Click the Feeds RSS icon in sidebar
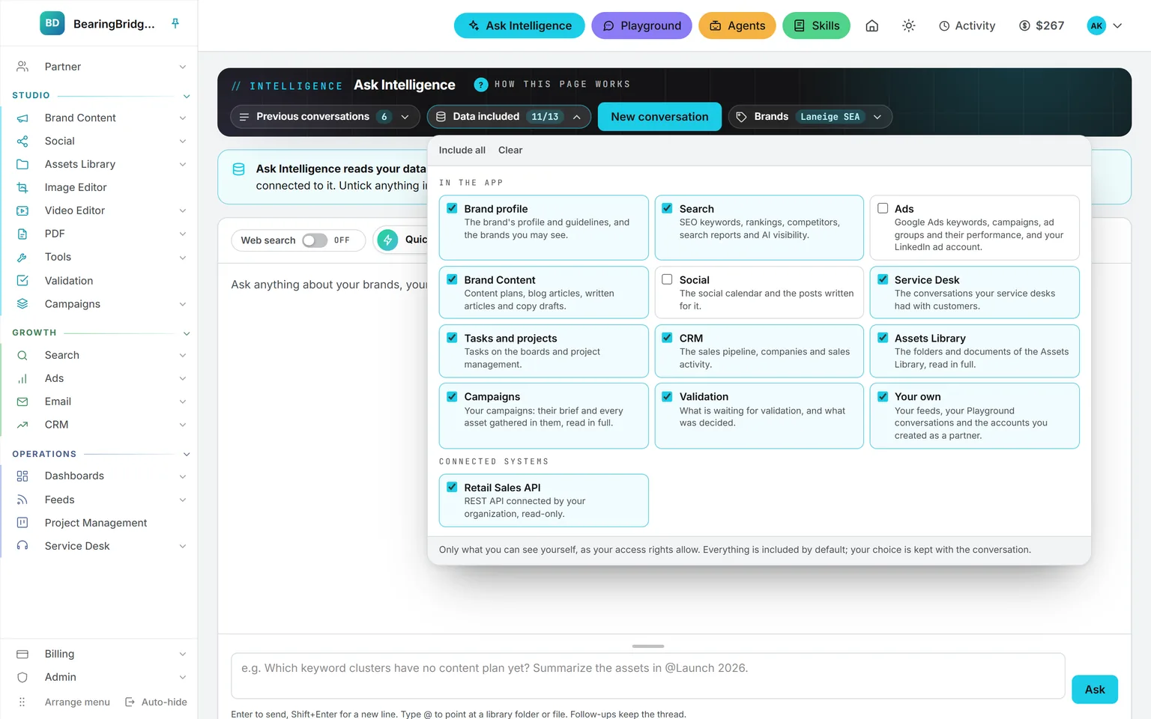This screenshot has width=1151, height=719. (22, 500)
